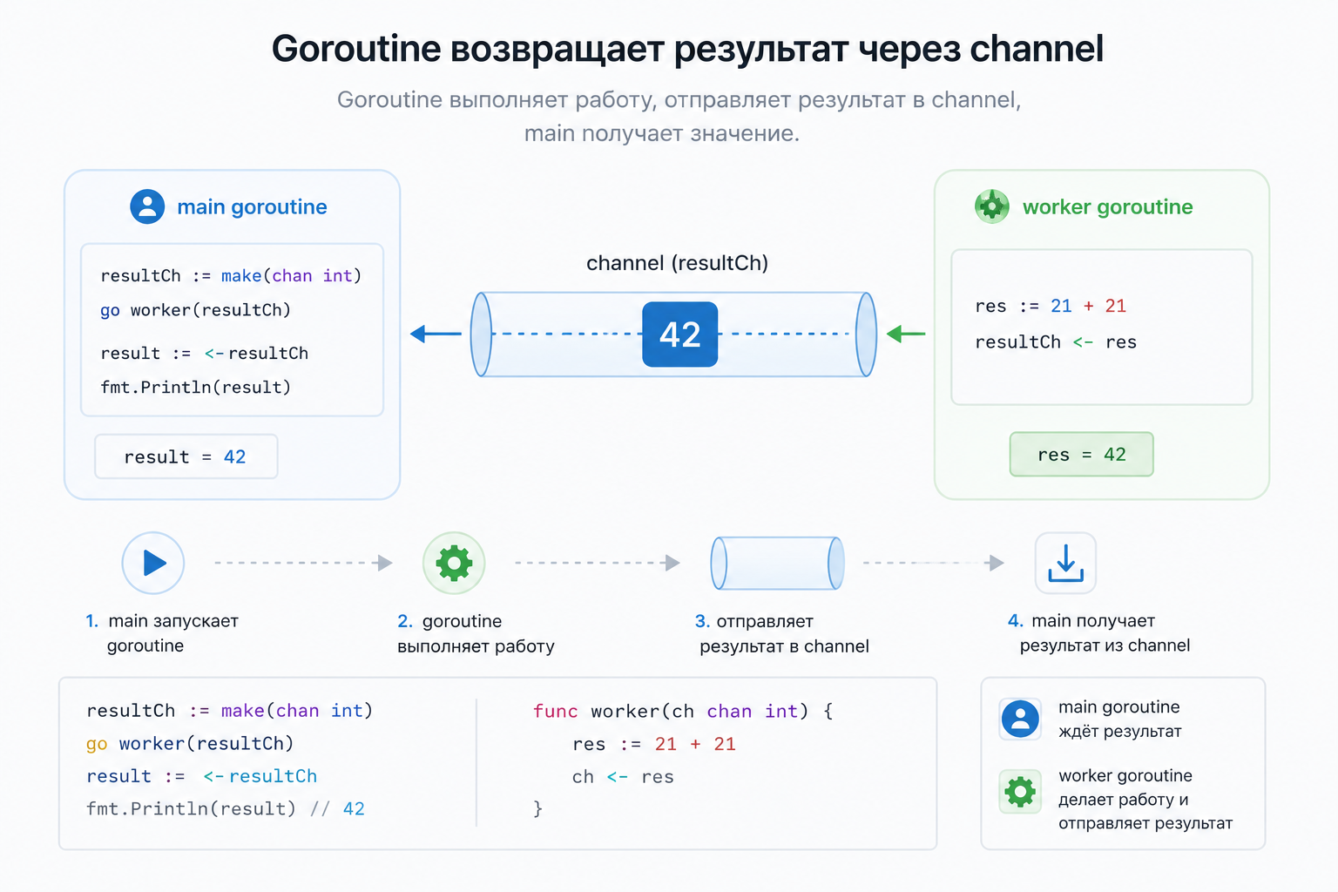
Task: Click the subtitle line 'main получает значение.'
Action: coord(661,133)
